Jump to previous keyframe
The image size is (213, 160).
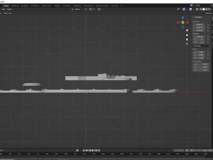(x=87, y=150)
